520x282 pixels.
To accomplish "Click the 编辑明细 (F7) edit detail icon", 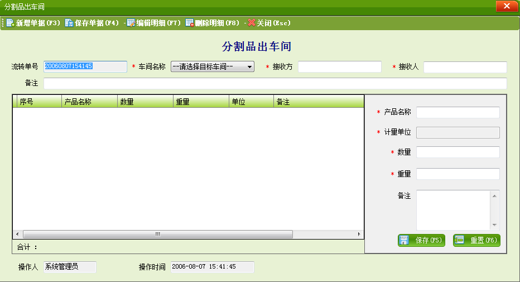I will pos(131,23).
